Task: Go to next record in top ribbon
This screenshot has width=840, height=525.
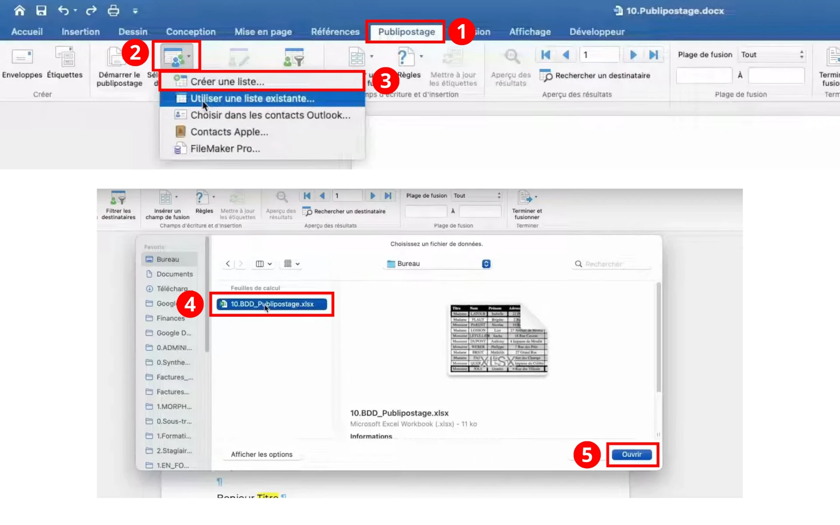Action: 633,55
